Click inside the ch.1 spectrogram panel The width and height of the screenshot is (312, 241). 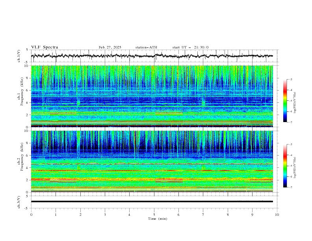pyautogui.click(x=152, y=96)
